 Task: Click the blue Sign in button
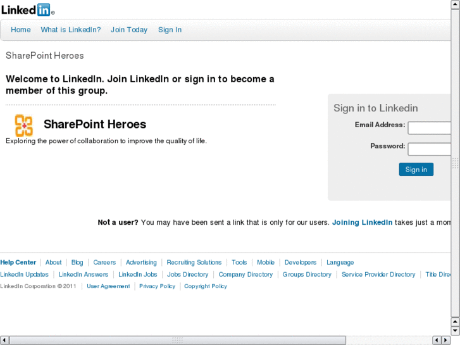tap(416, 170)
